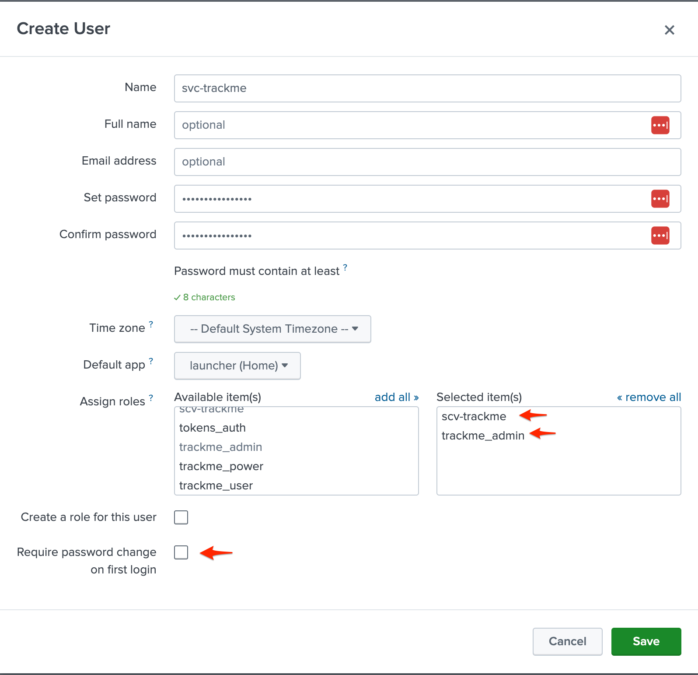Screen dimensions: 698x675
Task: Open the launcher (Home) default app dropdown
Action: point(237,366)
